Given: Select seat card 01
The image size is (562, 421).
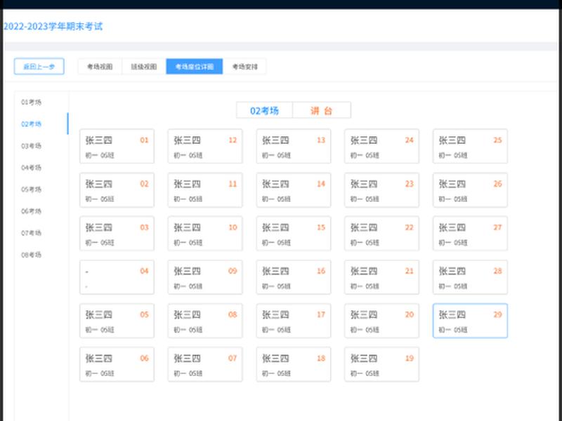Looking at the screenshot, I should 117,147.
